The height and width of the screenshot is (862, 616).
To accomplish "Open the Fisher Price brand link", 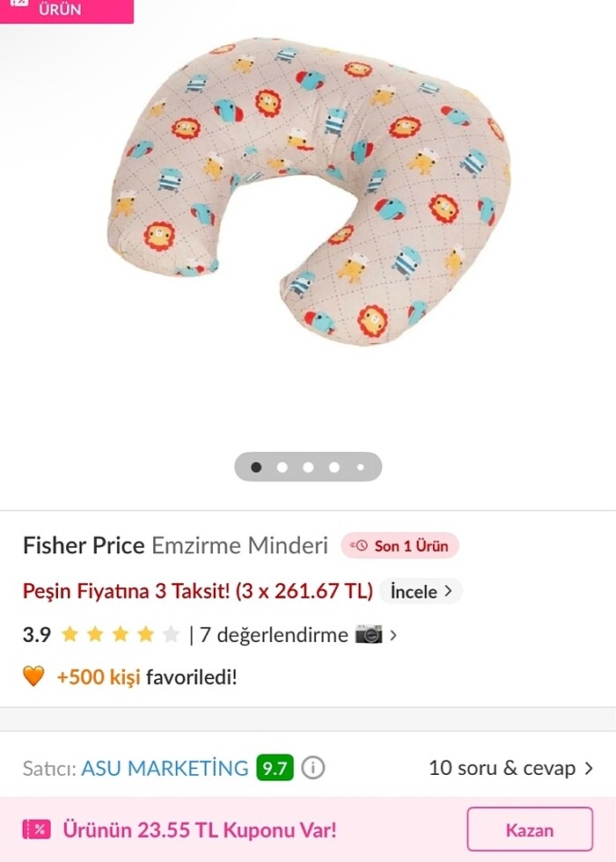I will coord(84,545).
